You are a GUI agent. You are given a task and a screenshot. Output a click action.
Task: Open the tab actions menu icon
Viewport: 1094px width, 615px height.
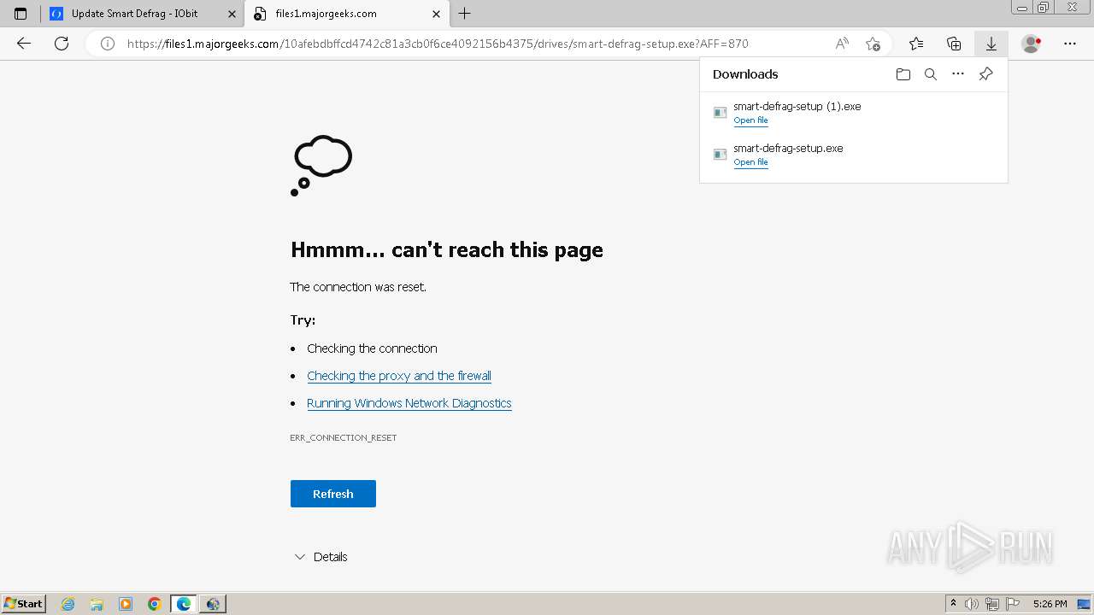click(21, 14)
